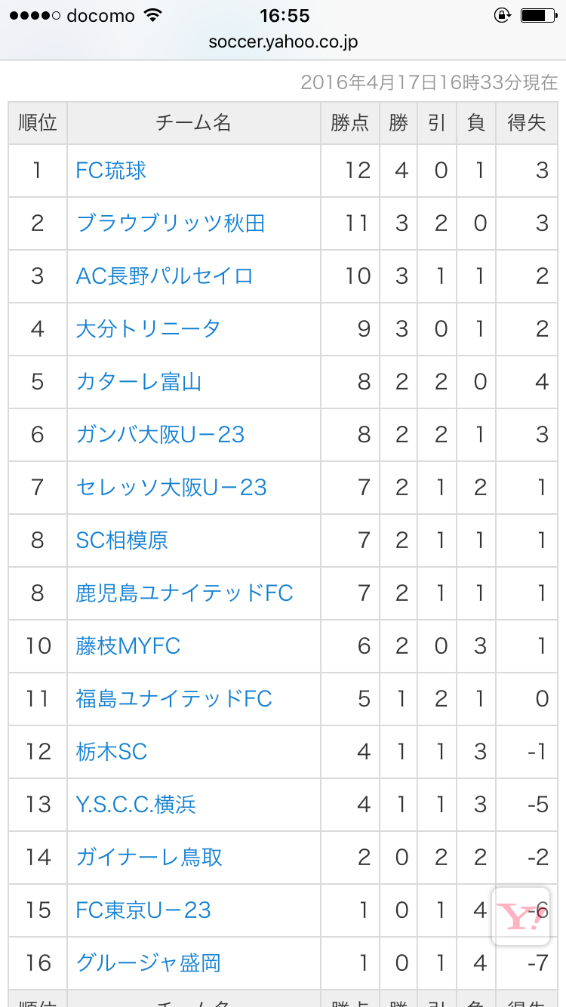Open the SC相模原 team page
The height and width of the screenshot is (1007, 566).
pyautogui.click(x=122, y=540)
